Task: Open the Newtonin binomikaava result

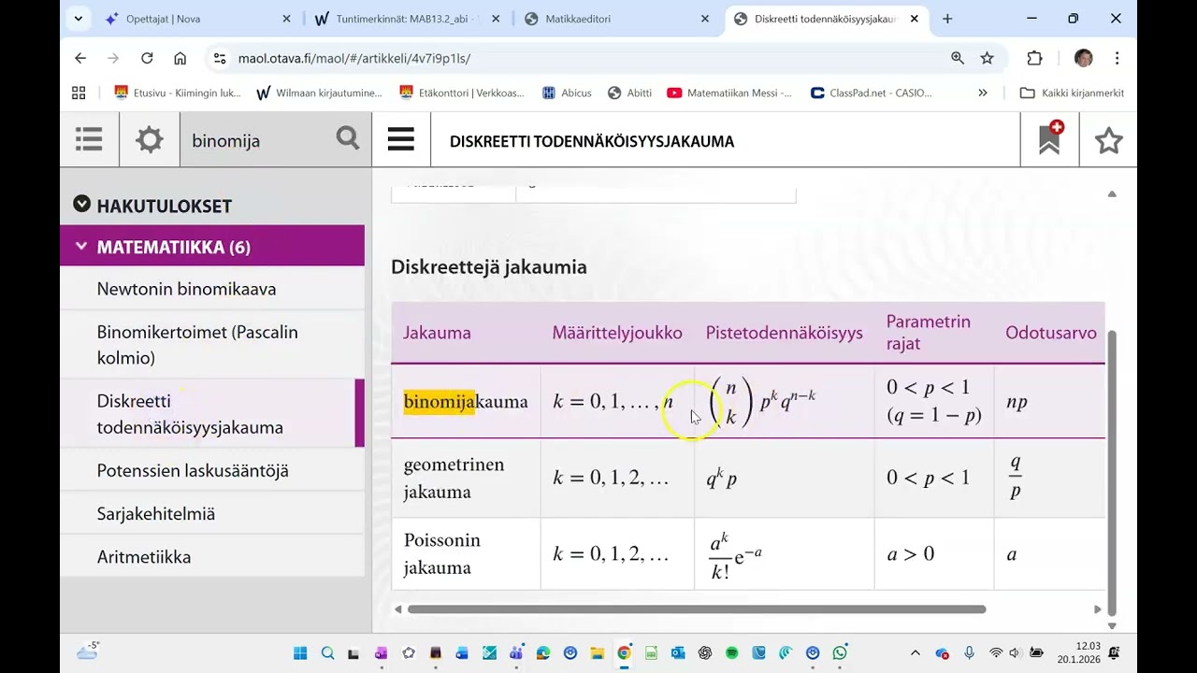Action: coord(212,289)
